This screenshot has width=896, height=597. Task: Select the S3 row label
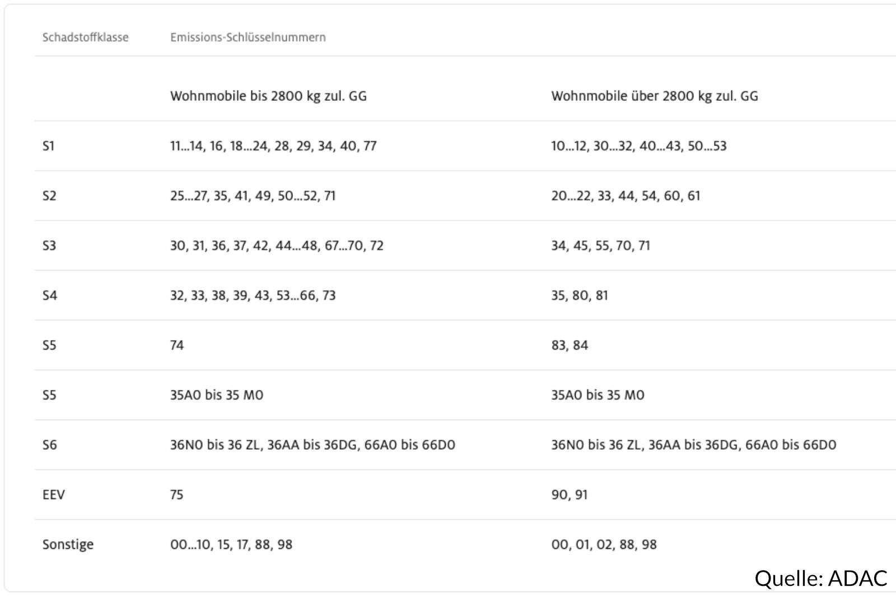coord(49,246)
